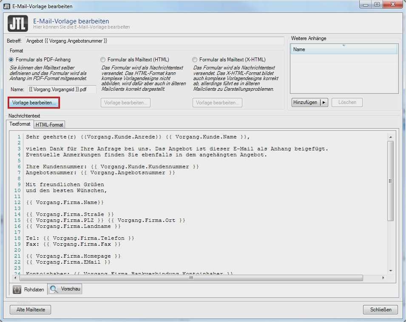Click Vorlage bearbeiten under Mailtext (X-HTML)
The height and width of the screenshot is (322, 406).
tap(217, 103)
